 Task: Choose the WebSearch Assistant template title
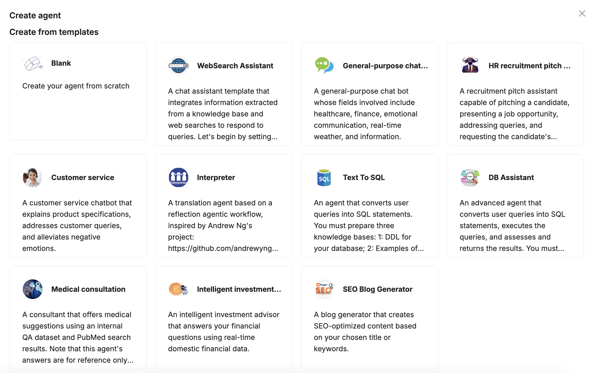[x=235, y=66]
